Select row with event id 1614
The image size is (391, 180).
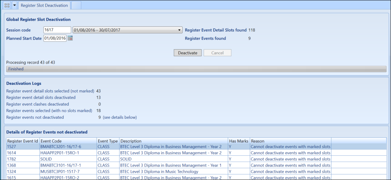pos(196,153)
